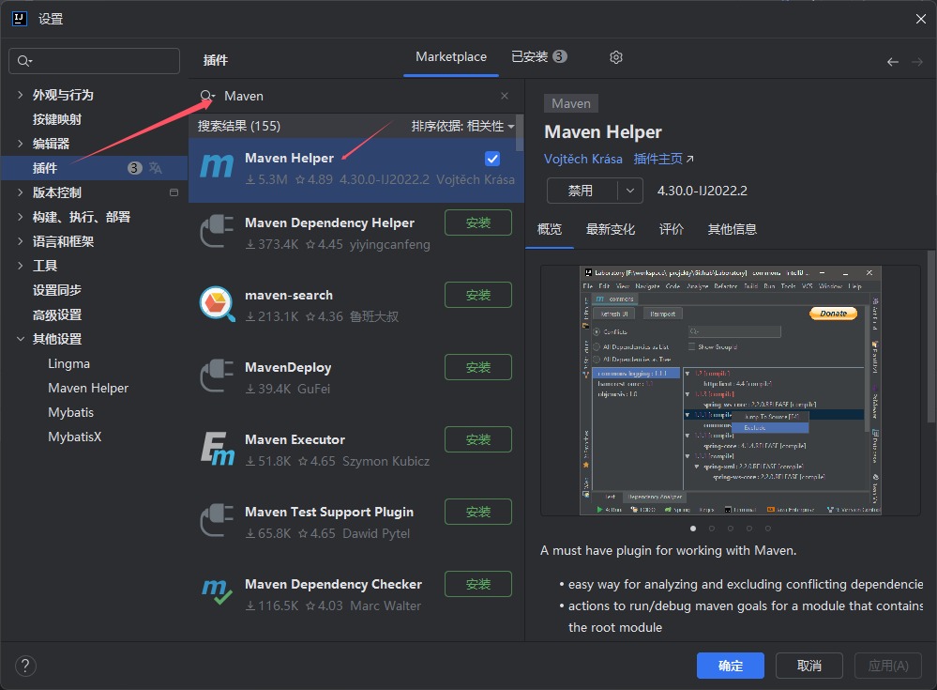The height and width of the screenshot is (690, 937).
Task: Click the Maven Test Support Plugin icon
Action: [x=217, y=521]
